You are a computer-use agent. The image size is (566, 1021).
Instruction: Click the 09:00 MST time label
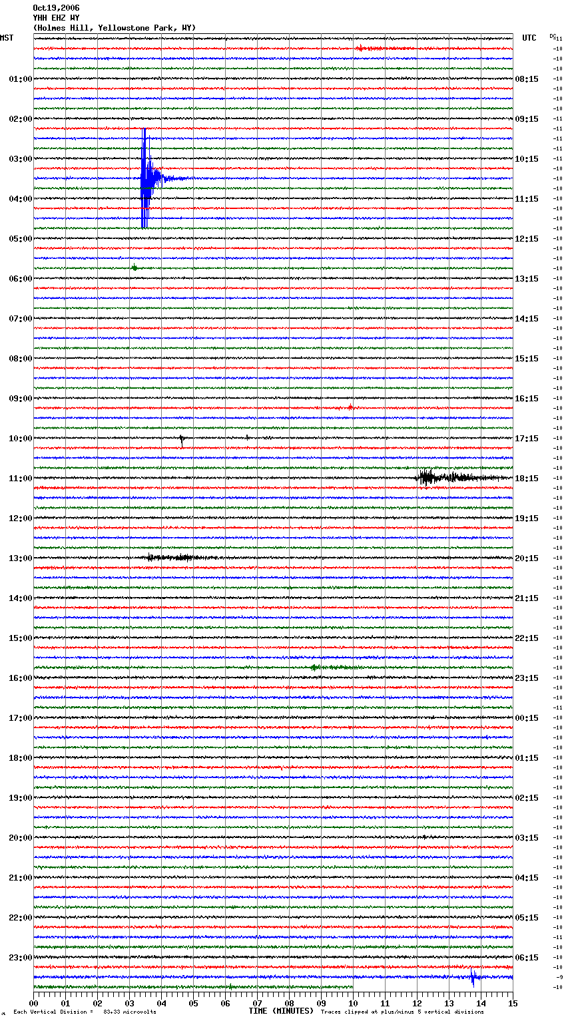pyautogui.click(x=21, y=399)
